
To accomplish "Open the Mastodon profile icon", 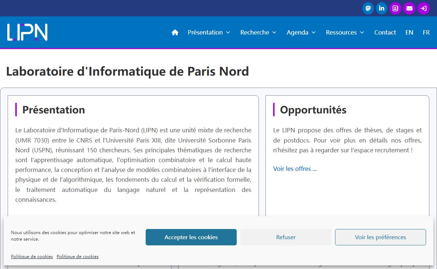I will pyautogui.click(x=368, y=8).
